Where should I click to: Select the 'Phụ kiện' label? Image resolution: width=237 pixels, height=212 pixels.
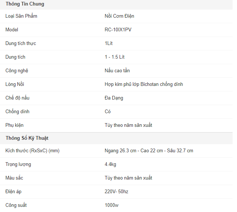[x=14, y=125]
